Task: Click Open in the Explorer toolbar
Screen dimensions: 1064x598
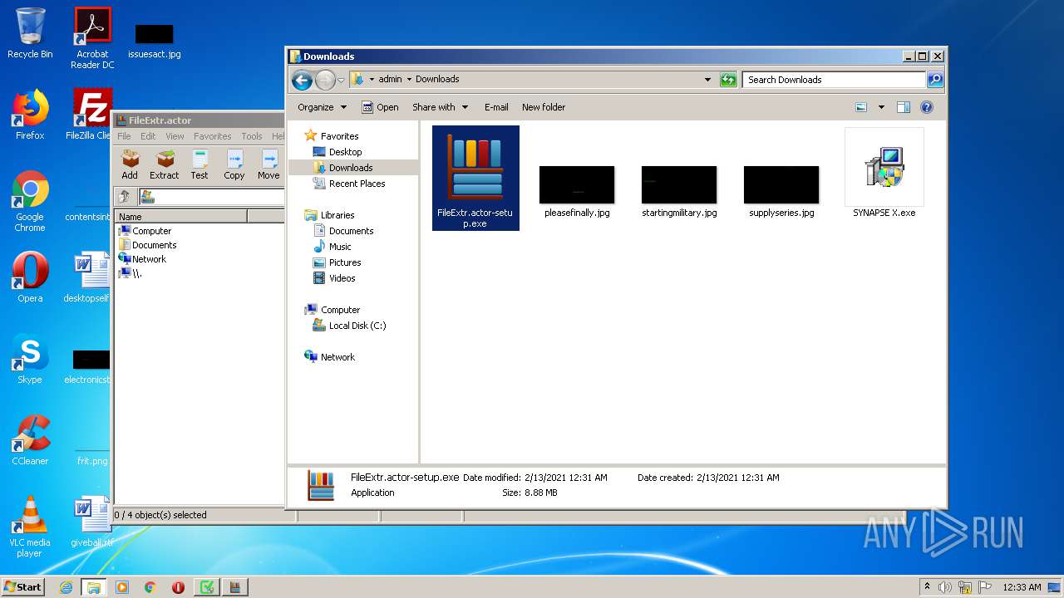Action: pos(381,107)
